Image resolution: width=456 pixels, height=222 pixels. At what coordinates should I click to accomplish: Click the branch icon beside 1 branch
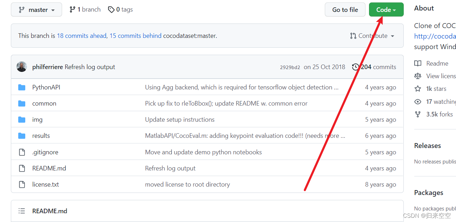(x=72, y=10)
